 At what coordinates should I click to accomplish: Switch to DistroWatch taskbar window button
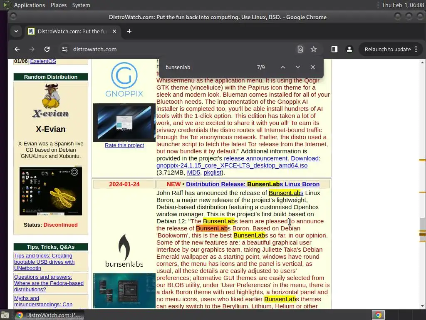point(49,315)
